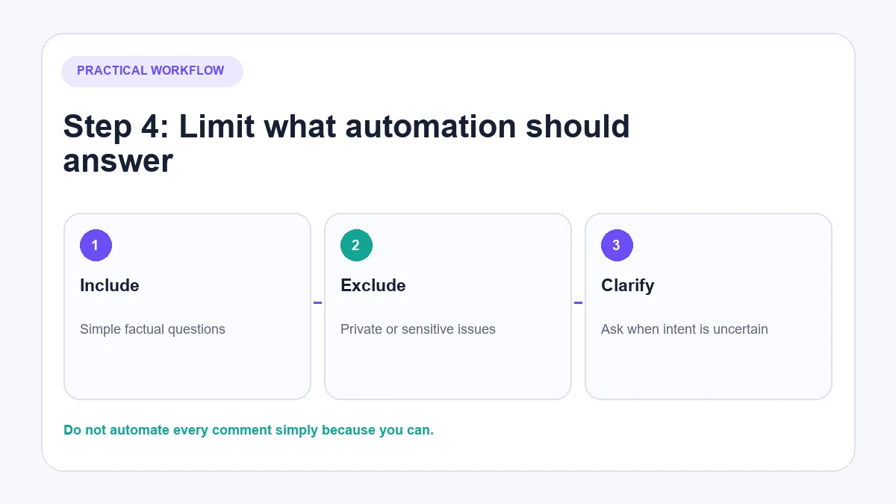Click connector dash between Exclude and Clarify
The height and width of the screenshot is (504, 896).
(578, 302)
